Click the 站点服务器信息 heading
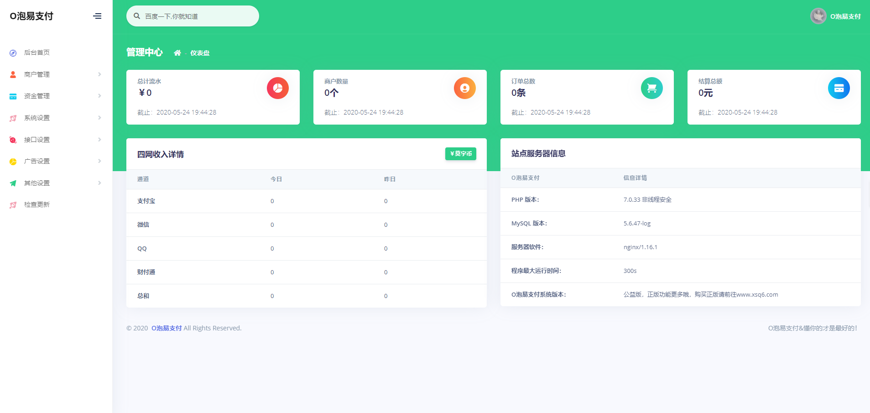The height and width of the screenshot is (413, 870). pos(538,153)
